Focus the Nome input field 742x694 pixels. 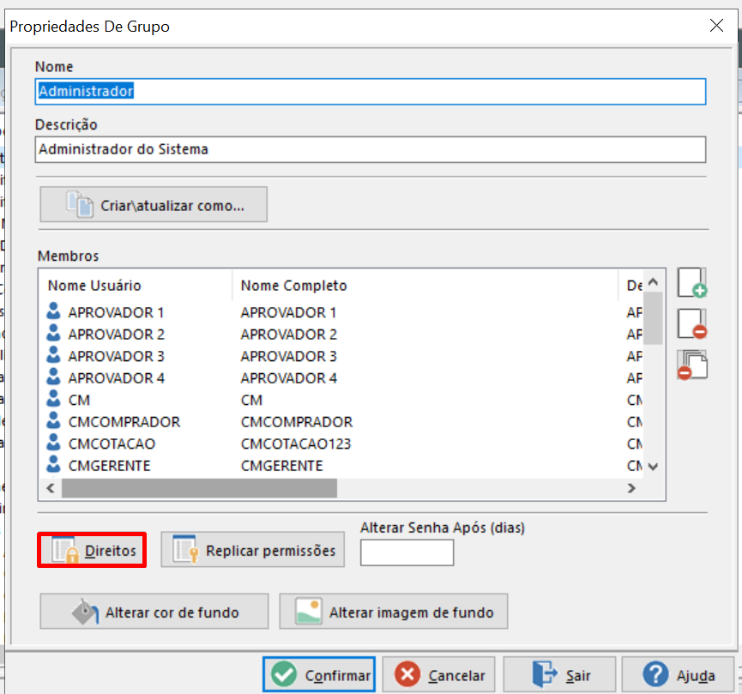(x=371, y=92)
